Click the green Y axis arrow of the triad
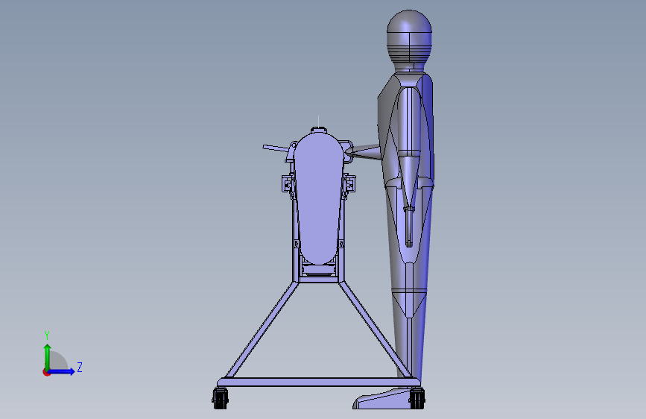646x419 pixels. point(48,357)
